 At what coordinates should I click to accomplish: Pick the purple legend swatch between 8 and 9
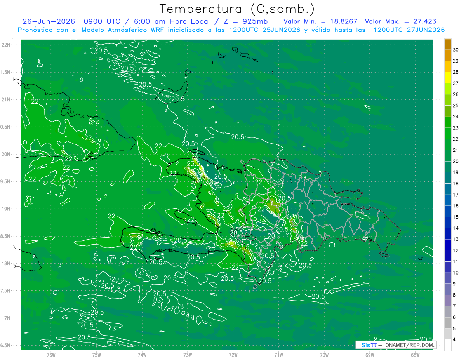pyautogui.click(x=448, y=289)
